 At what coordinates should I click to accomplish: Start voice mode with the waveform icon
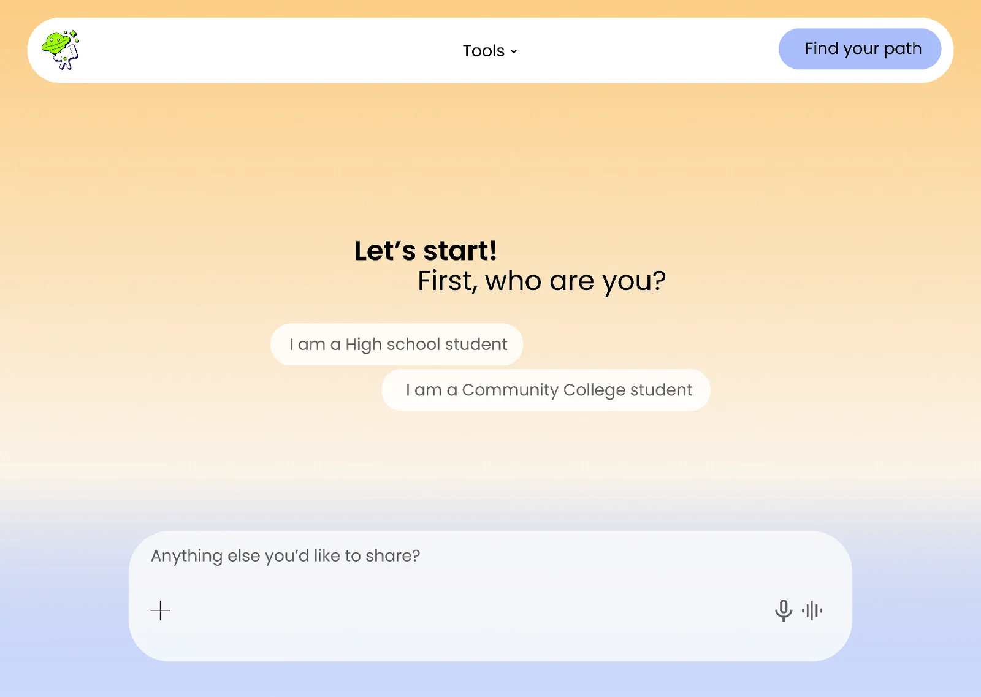click(812, 611)
